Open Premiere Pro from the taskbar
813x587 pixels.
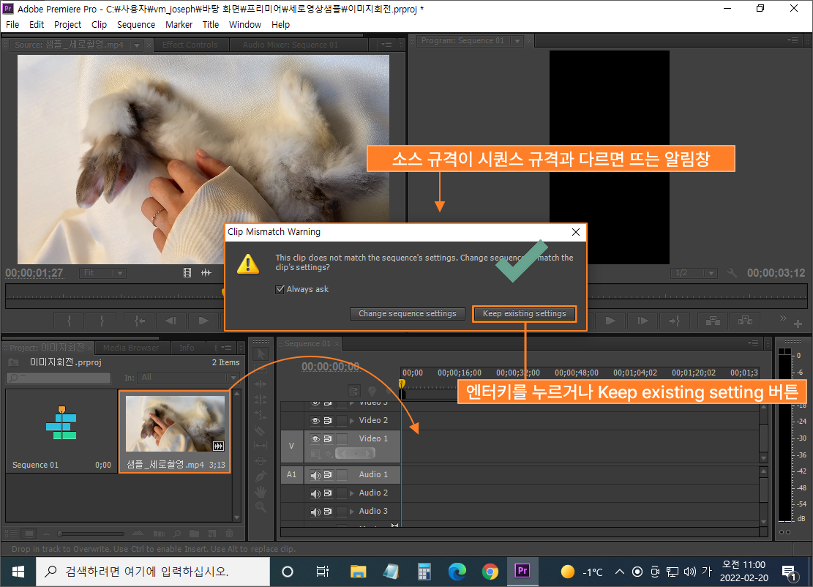[x=522, y=572]
